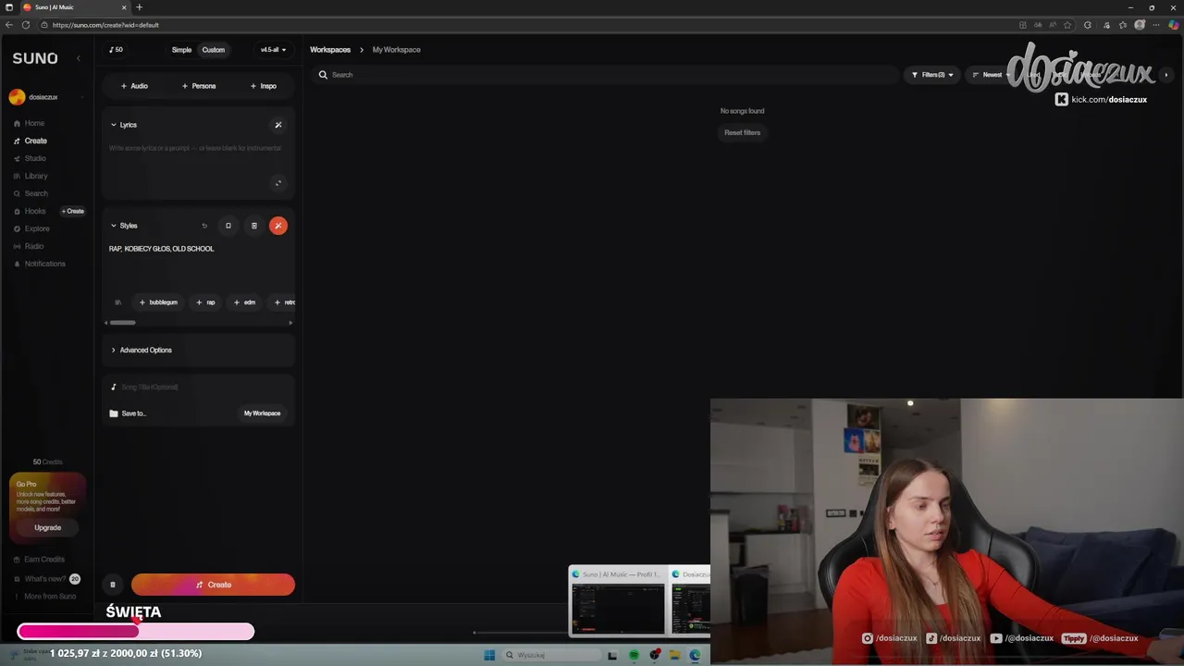1184x666 pixels.
Task: Open the My Workspace save selector
Action: click(x=262, y=413)
